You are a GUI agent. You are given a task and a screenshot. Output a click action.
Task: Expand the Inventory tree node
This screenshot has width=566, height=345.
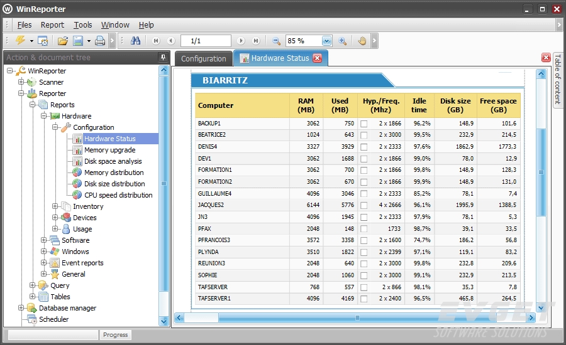pyautogui.click(x=55, y=206)
